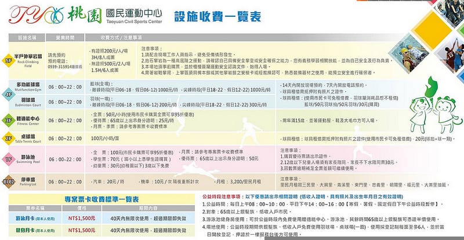Click the parking 汽車：20元/時 fee
Viewport: 464px width, 240px height.
click(x=107, y=181)
